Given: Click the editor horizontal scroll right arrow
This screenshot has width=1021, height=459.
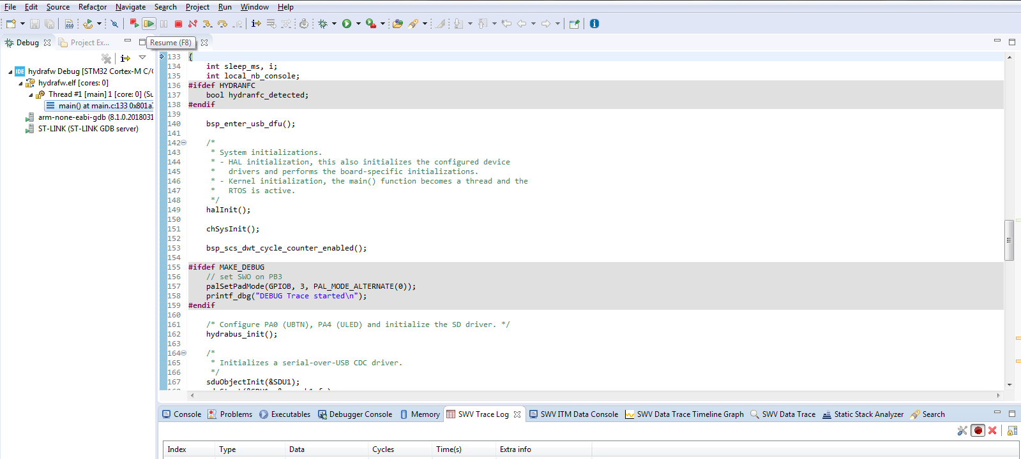Looking at the screenshot, I should coord(999,395).
